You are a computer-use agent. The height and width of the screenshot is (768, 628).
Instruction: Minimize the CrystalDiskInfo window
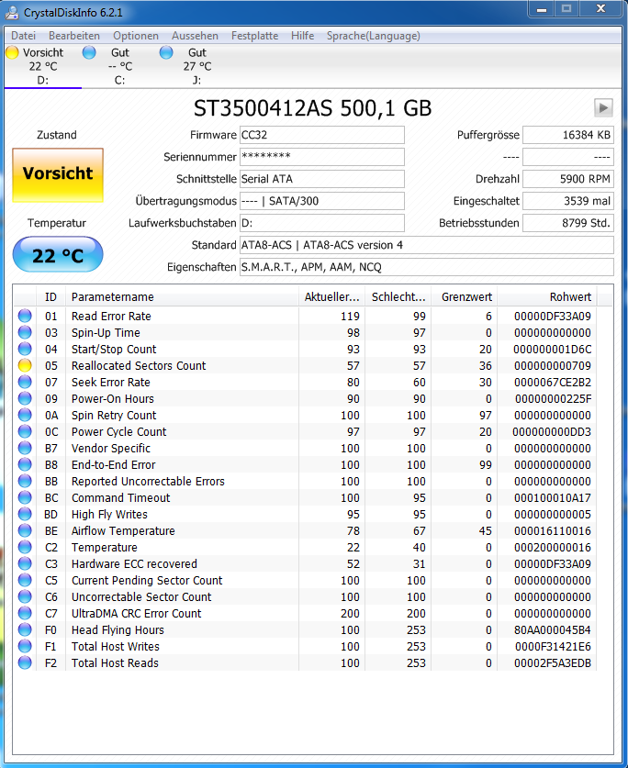coord(542,9)
